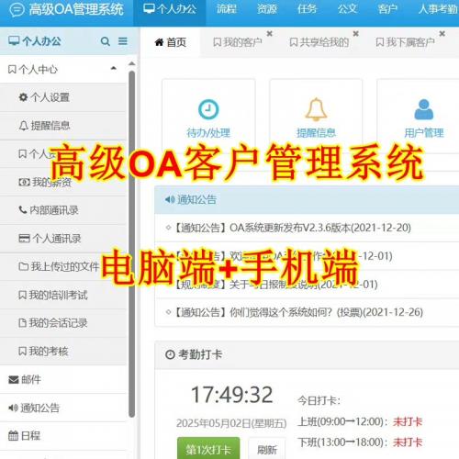Click the clock icon beside 考勤打卡 heading
This screenshot has width=459, height=459.
(170, 354)
